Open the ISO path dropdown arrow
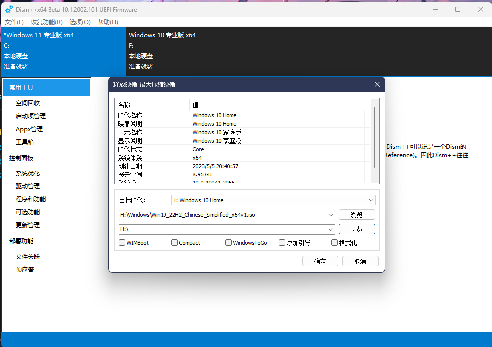The width and height of the screenshot is (492, 347). point(330,215)
